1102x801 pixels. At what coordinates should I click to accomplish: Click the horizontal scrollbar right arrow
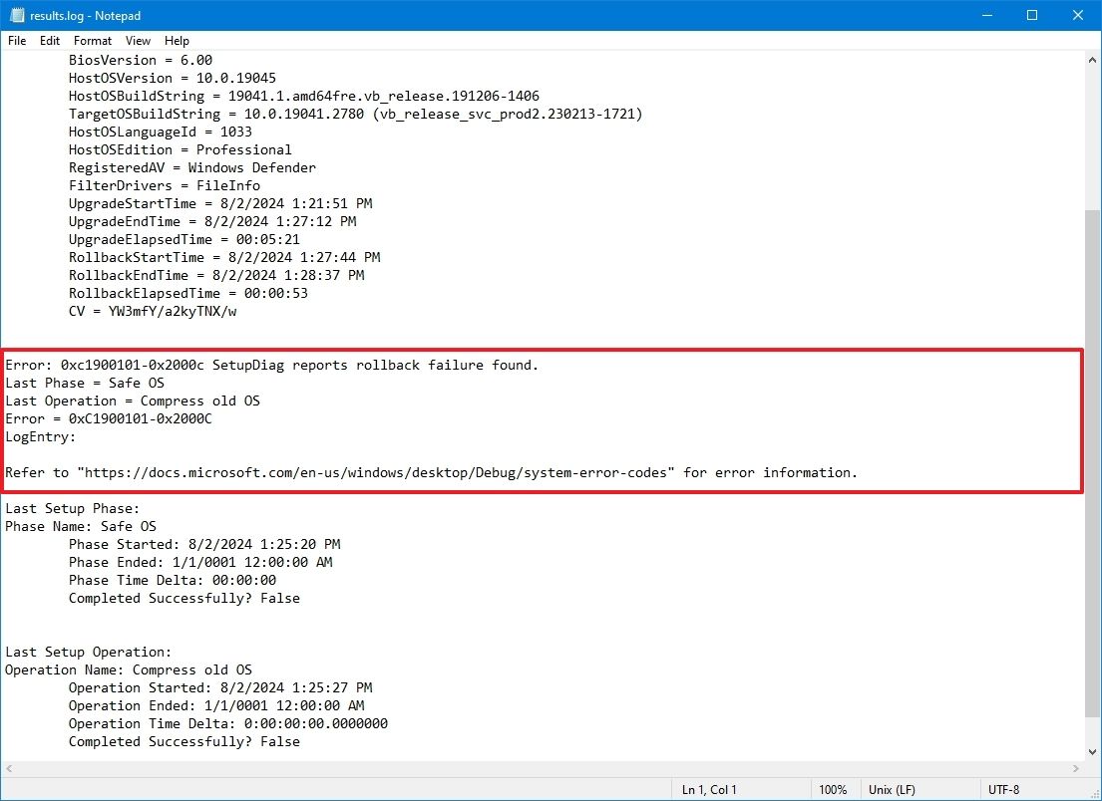(x=1073, y=769)
